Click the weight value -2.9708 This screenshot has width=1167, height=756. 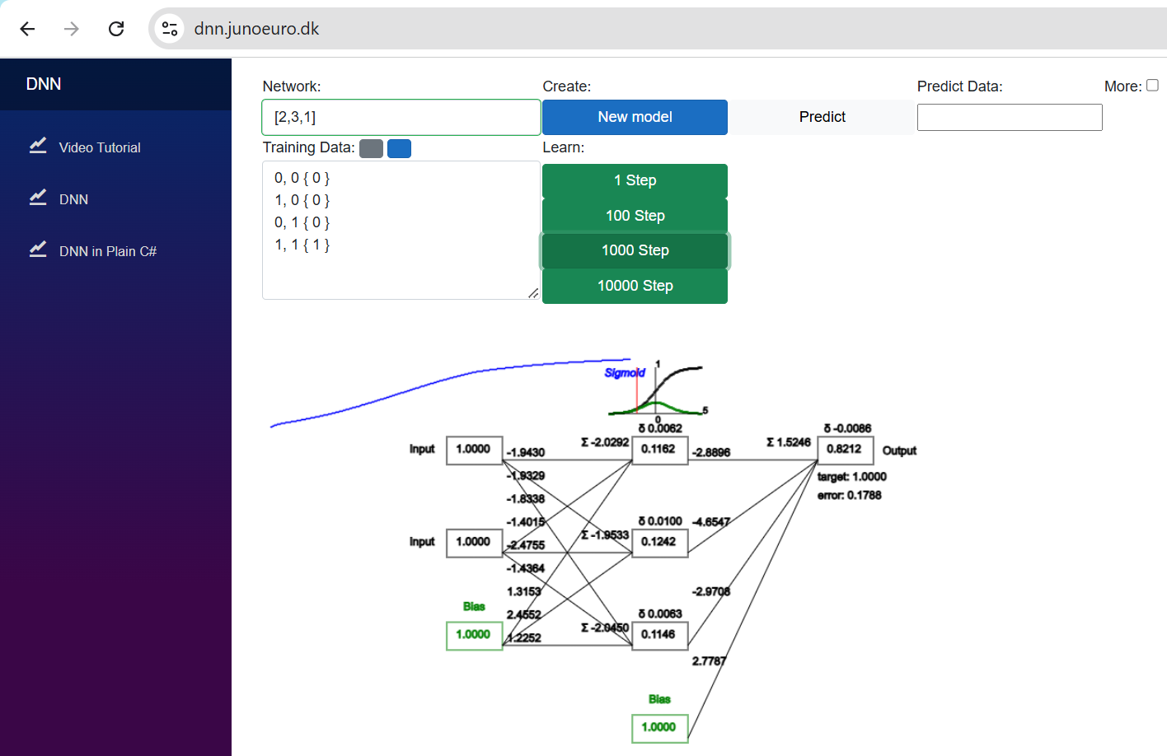coord(710,591)
